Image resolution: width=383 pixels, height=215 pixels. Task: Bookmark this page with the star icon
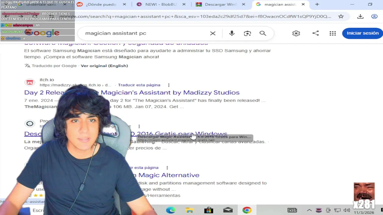341,16
